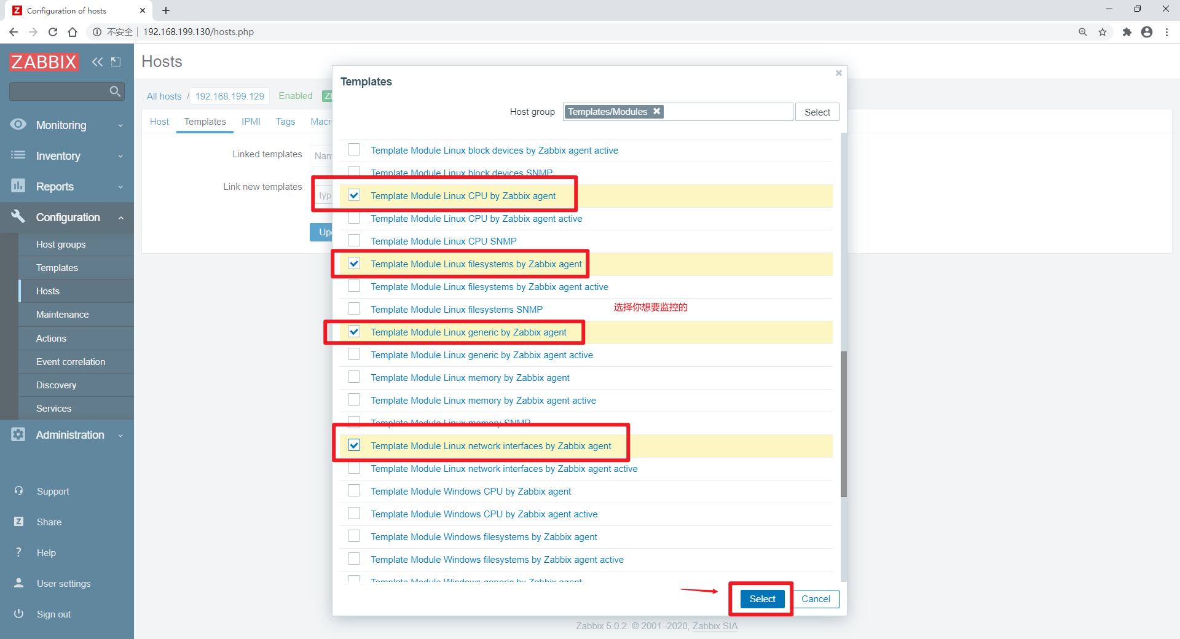Switch to the IPMI tab
Screen dimensions: 1180x639
(x=251, y=122)
